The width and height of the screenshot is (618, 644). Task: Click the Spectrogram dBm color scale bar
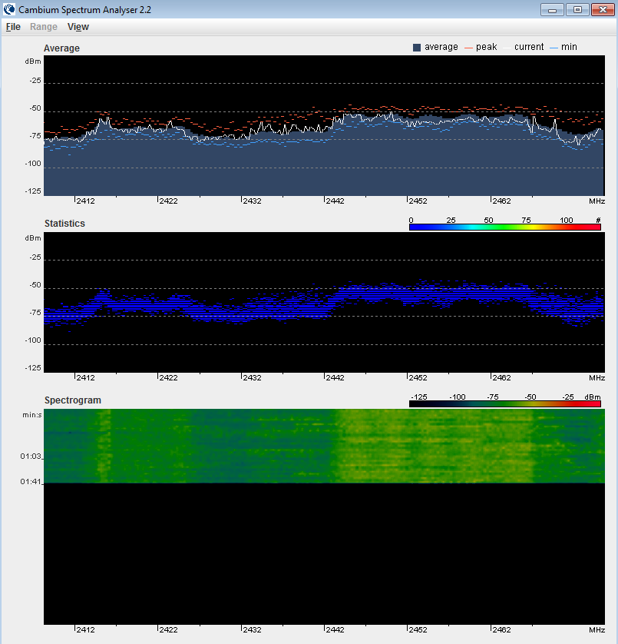[x=504, y=403]
